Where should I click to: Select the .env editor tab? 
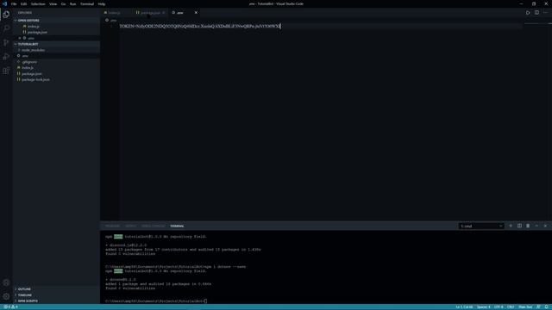coord(180,13)
